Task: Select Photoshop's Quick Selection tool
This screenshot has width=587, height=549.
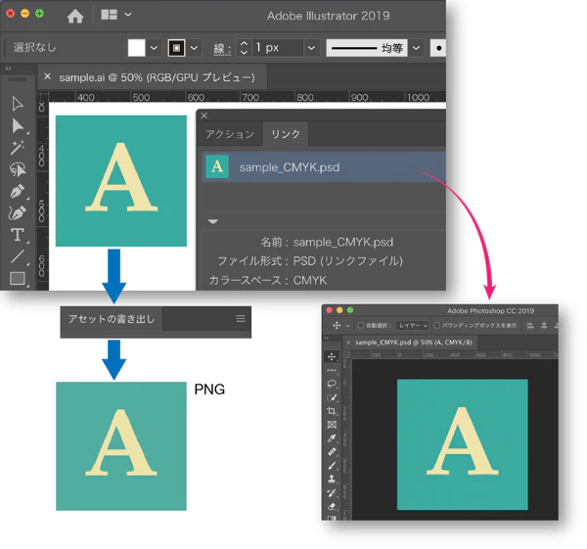Action: point(332,397)
